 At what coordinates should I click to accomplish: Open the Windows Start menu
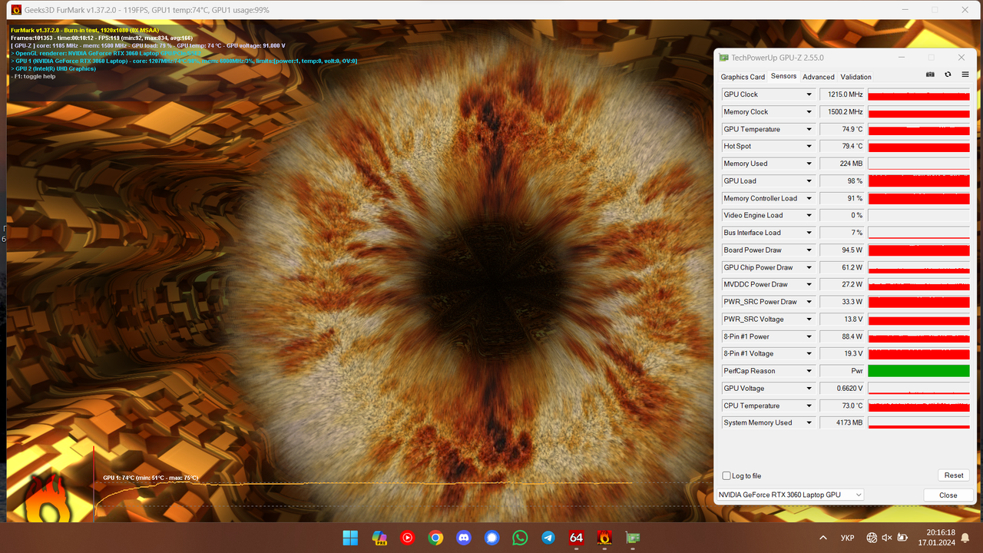(350, 538)
